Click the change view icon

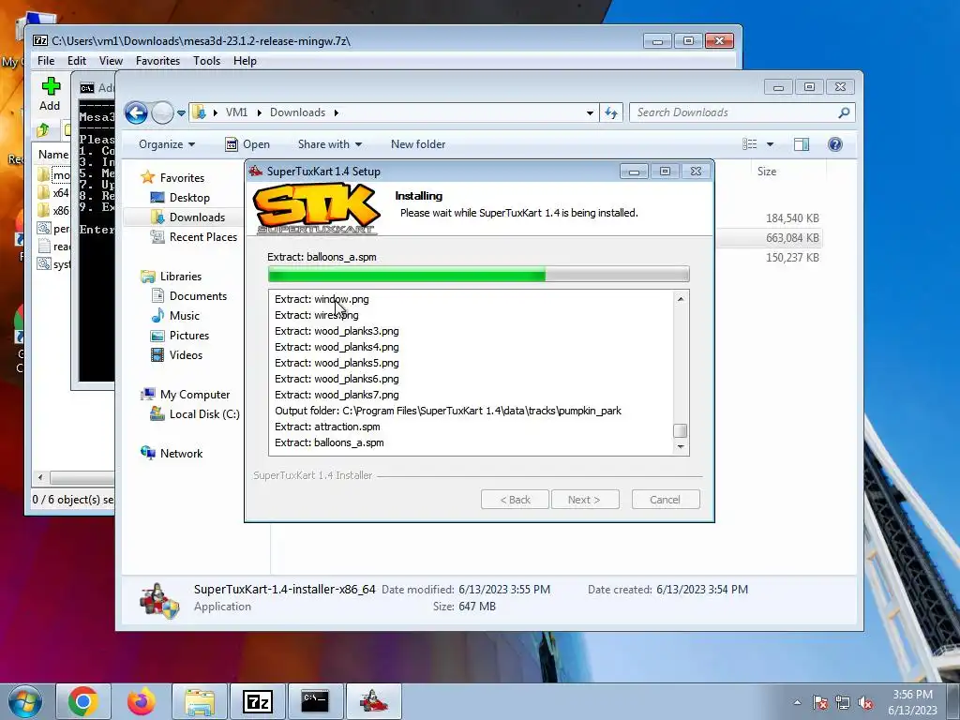749,143
